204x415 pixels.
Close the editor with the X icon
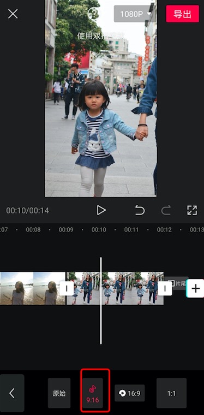tap(13, 14)
